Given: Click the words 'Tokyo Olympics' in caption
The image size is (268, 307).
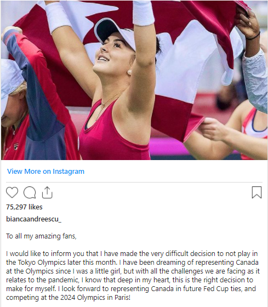Looking at the screenshot, I should (x=42, y=263).
